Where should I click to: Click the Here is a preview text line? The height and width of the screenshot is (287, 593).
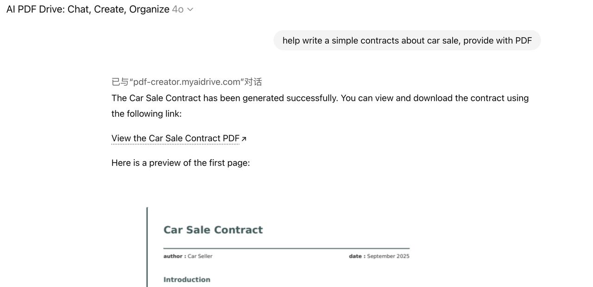point(180,163)
